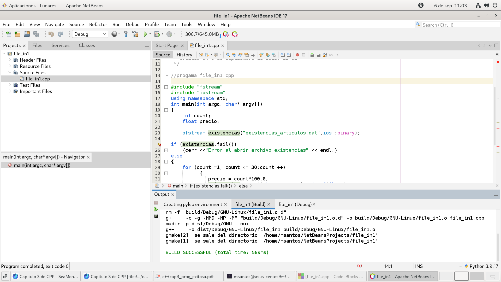
Task: Open the Aplicaciones menu in the top panel
Action: [22, 5]
